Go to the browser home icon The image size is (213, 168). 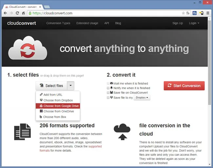coord(23,13)
